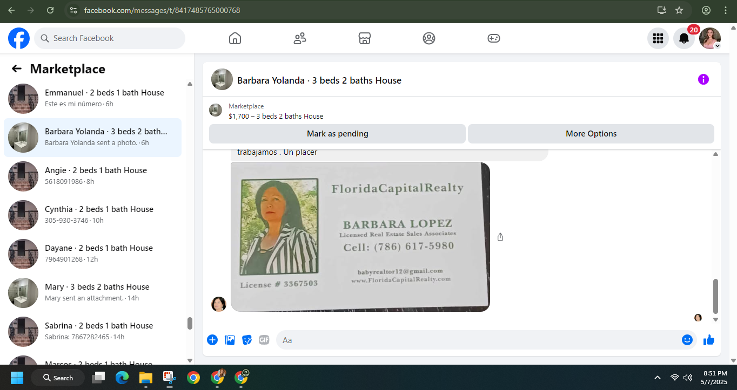Image resolution: width=737 pixels, height=390 pixels.
Task: Open the Task View taskbar icon
Action: tap(98, 378)
